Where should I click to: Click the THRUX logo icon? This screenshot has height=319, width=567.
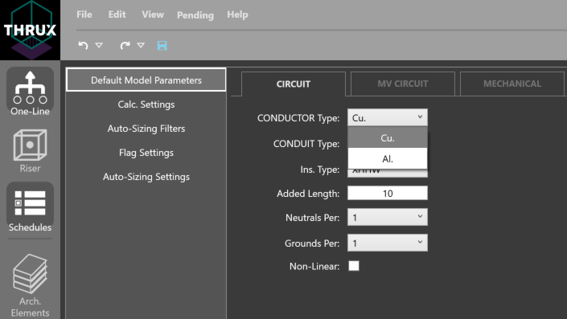(30, 30)
